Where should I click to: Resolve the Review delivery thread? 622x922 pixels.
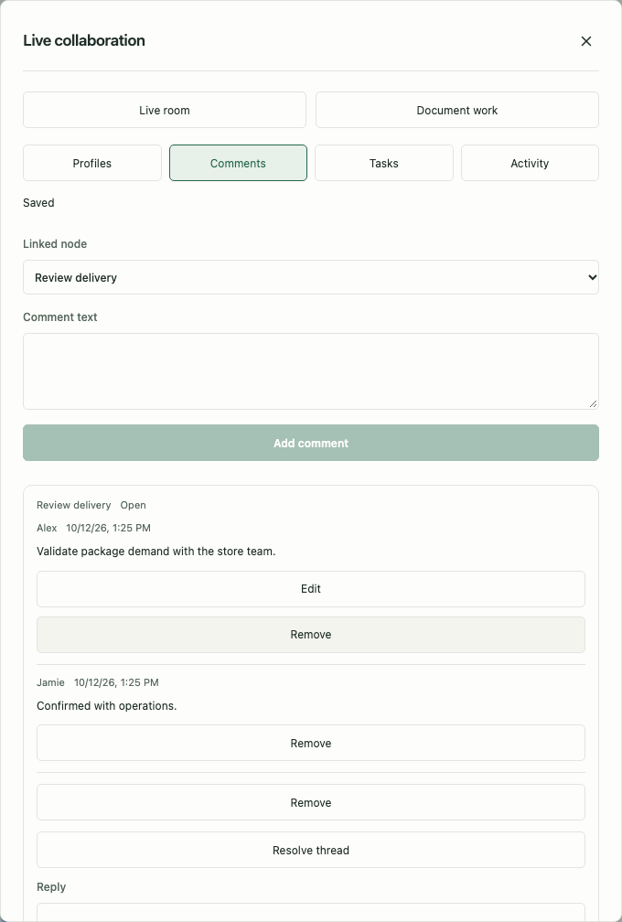tap(311, 851)
